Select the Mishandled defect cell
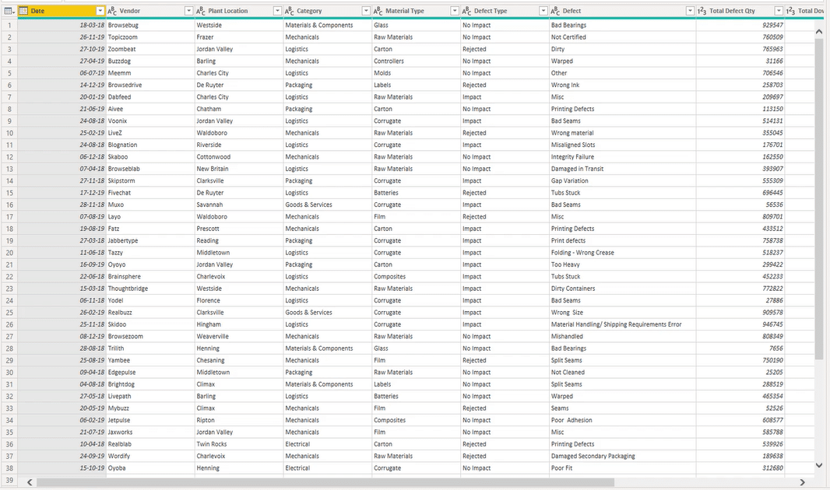 coord(623,336)
